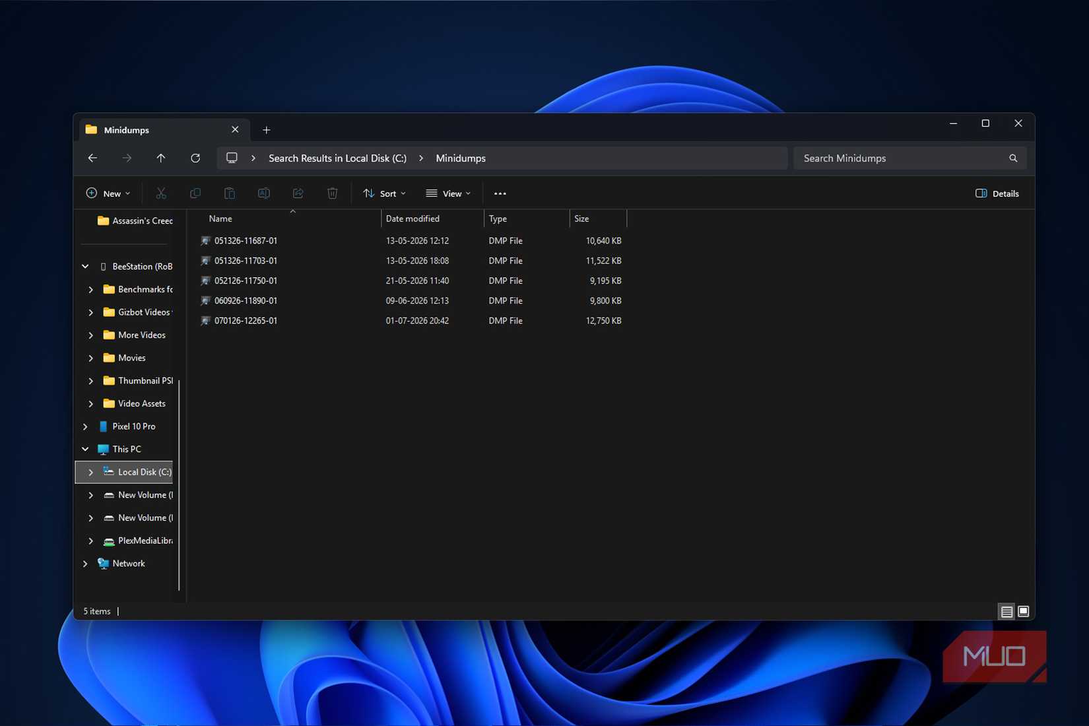Click the Delete trash icon
This screenshot has width=1089, height=726.
click(333, 193)
